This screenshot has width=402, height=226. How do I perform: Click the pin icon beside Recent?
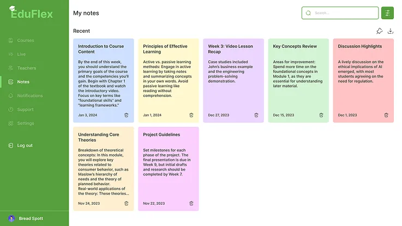[x=380, y=31]
